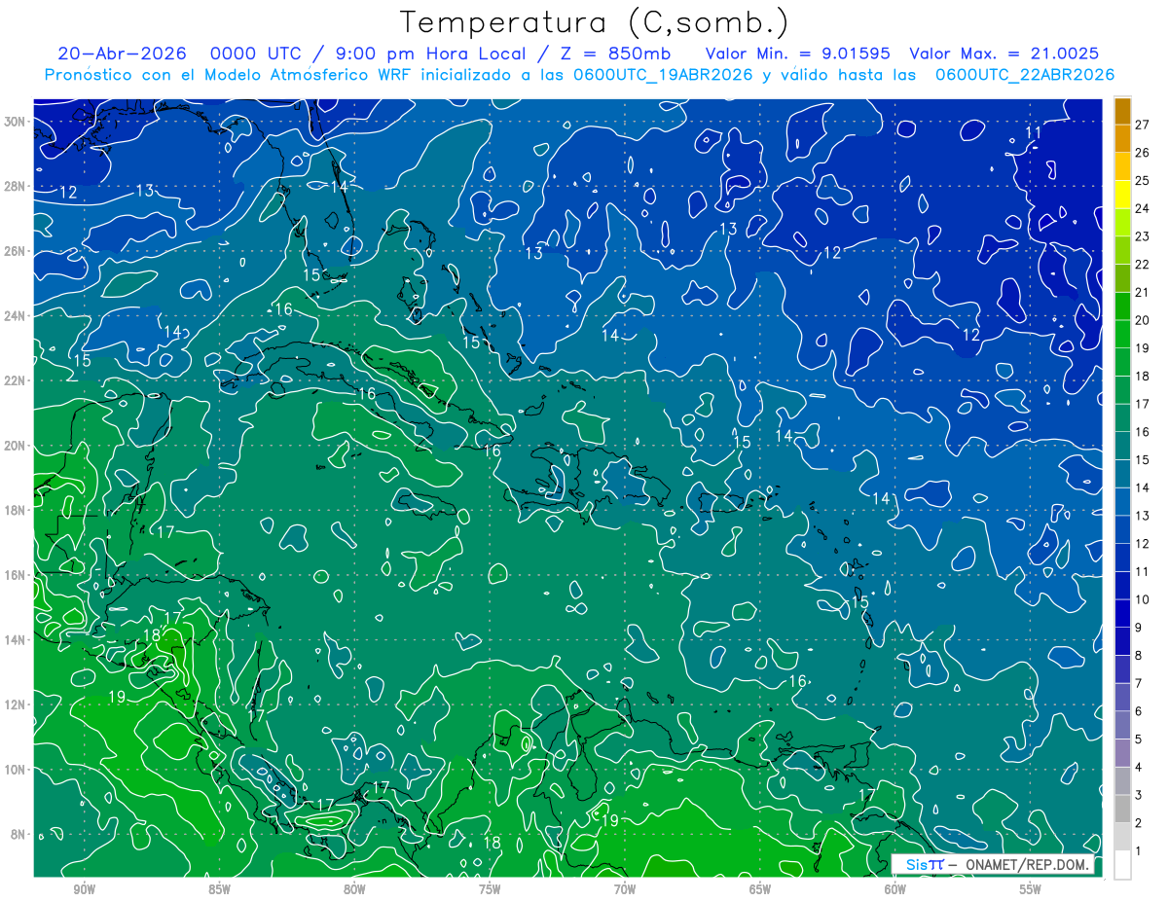
Task: Click the SisPI ONAMET/REP.DOM. logo box
Action: pyautogui.click(x=994, y=865)
